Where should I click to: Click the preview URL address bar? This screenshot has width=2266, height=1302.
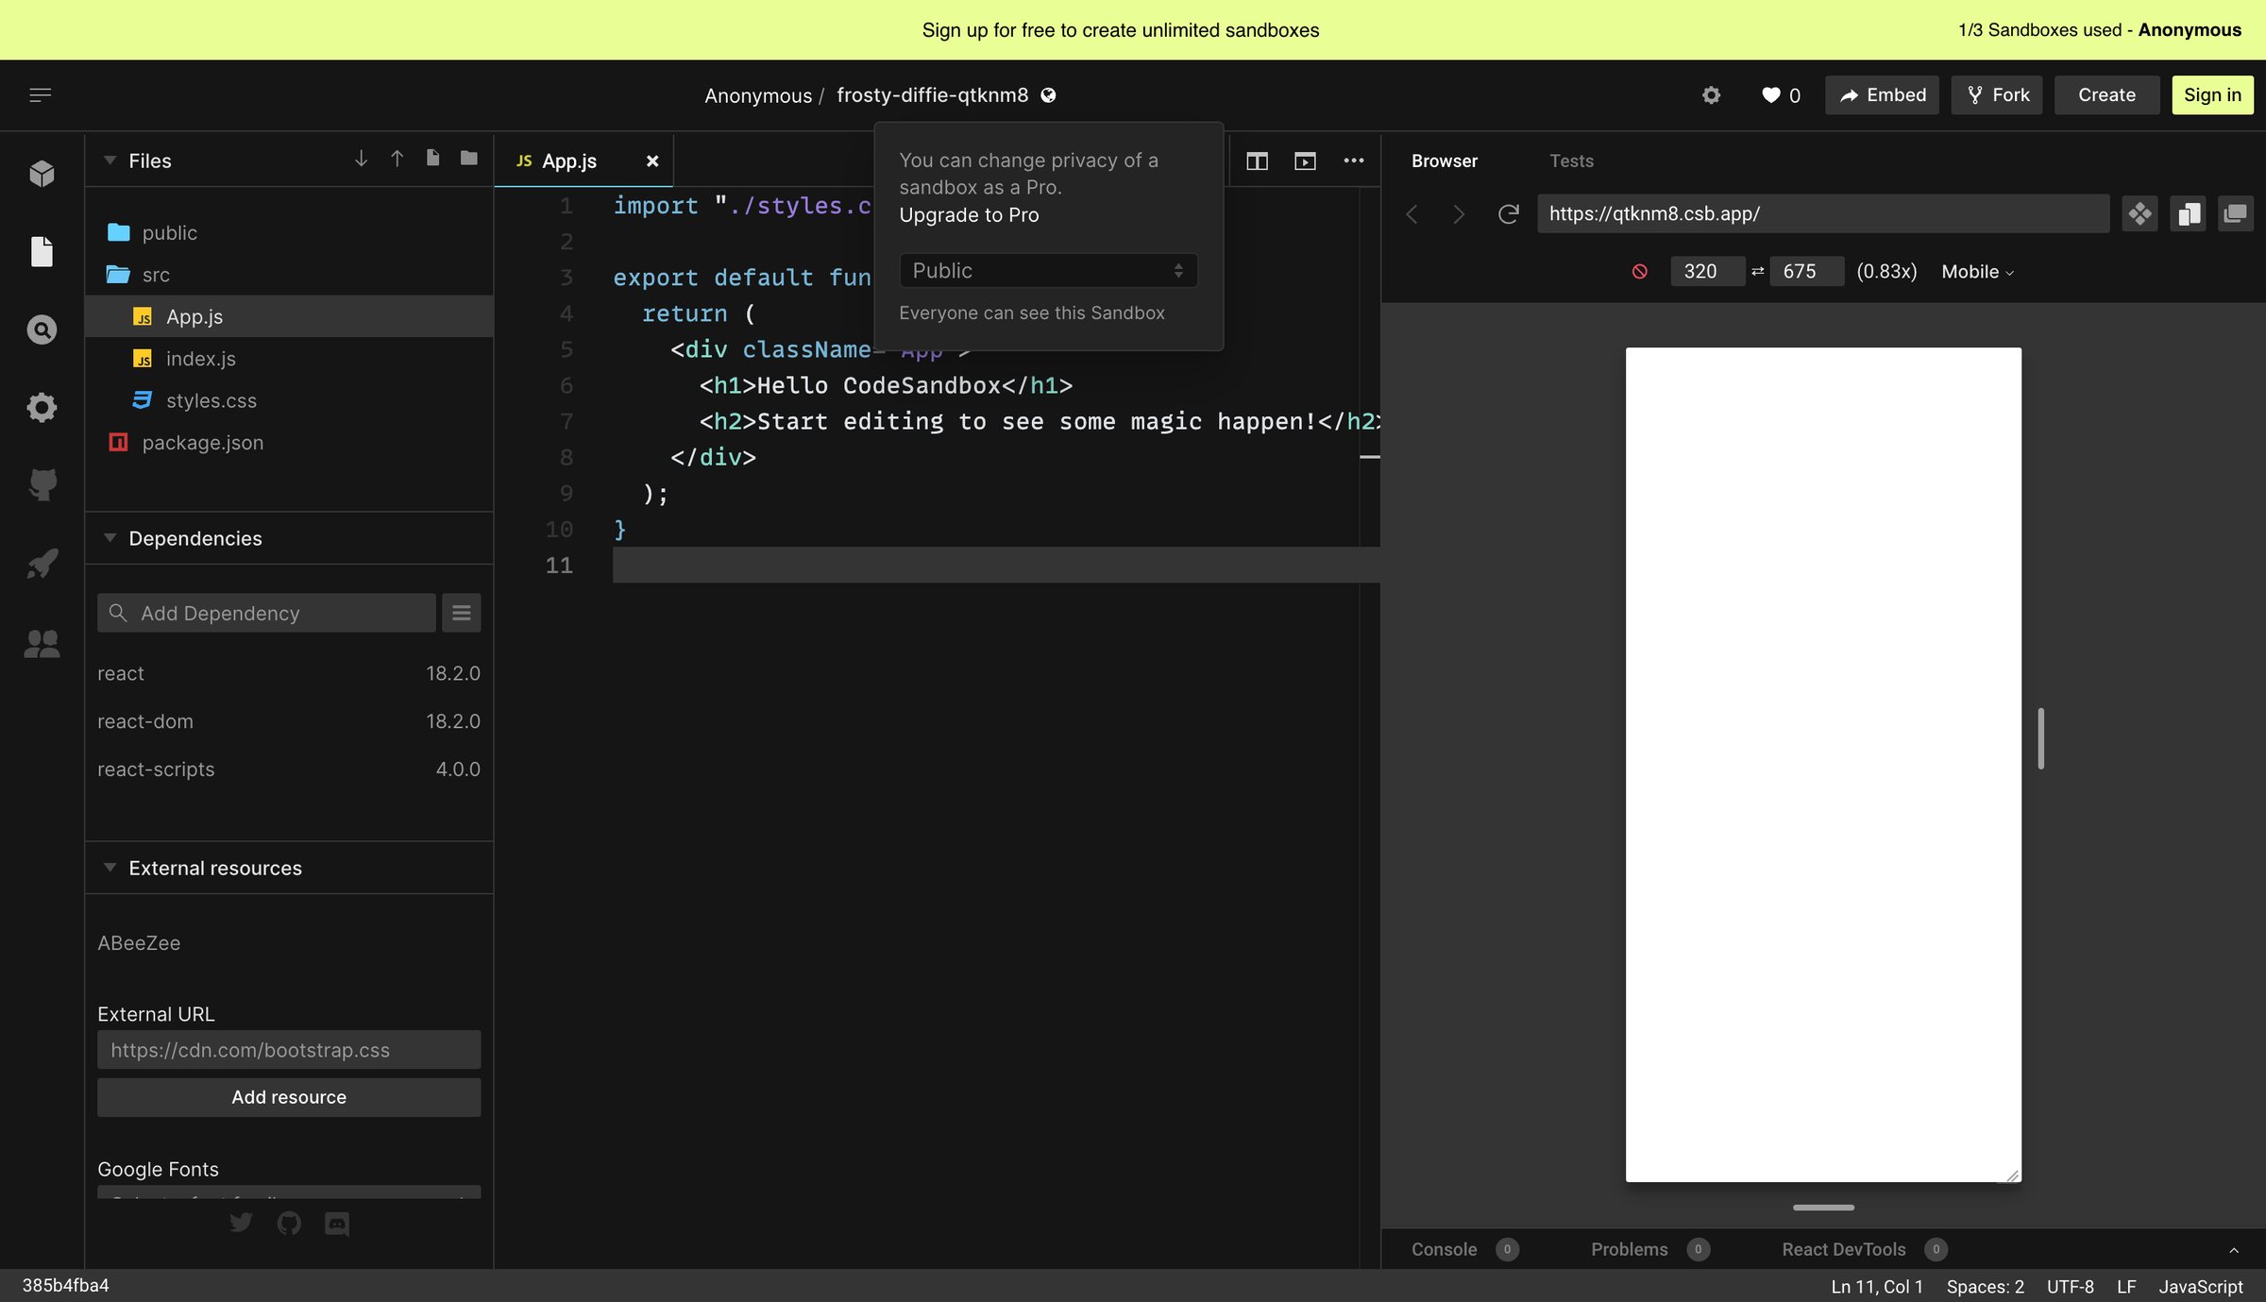[x=1823, y=214]
